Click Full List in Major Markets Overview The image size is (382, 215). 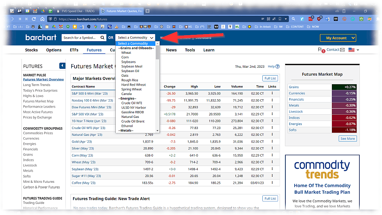click(x=270, y=78)
